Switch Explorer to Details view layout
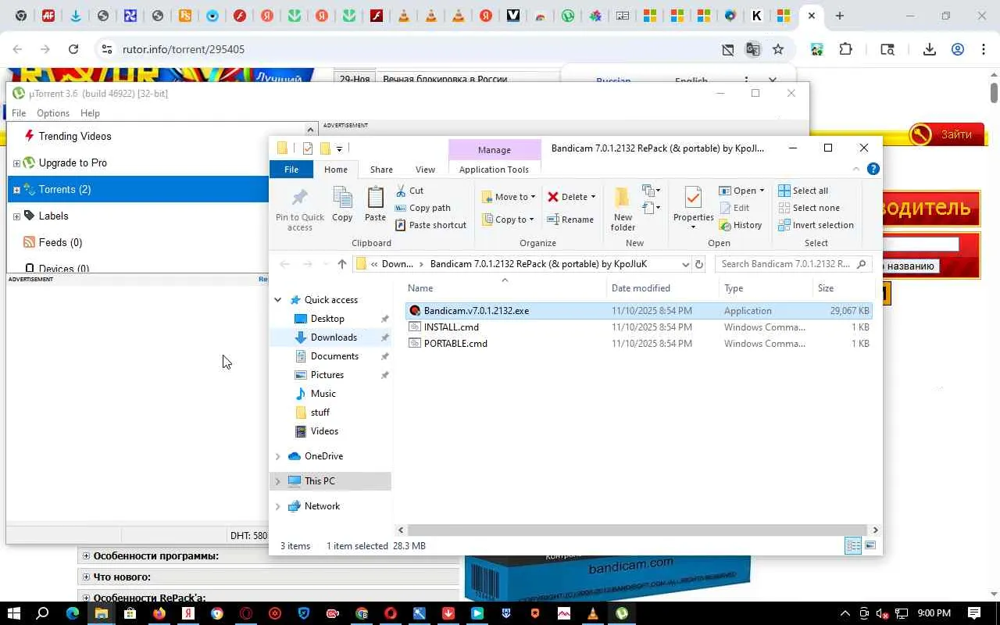 pyautogui.click(x=853, y=546)
